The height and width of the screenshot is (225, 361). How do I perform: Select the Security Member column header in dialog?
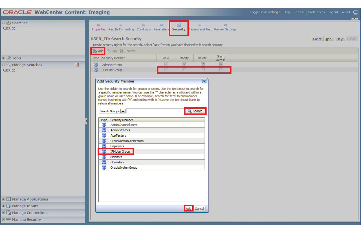coord(157,120)
